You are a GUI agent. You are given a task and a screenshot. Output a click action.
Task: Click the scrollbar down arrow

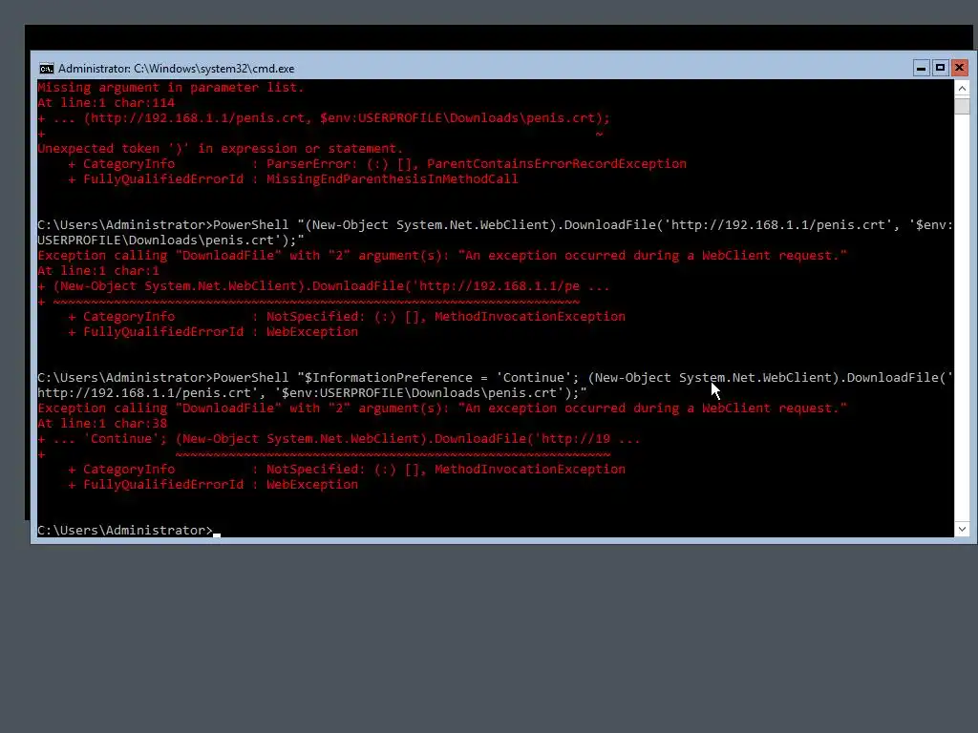(962, 529)
